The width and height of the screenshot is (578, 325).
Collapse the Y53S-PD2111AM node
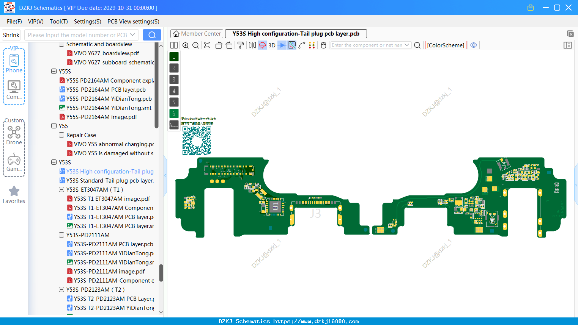61,235
